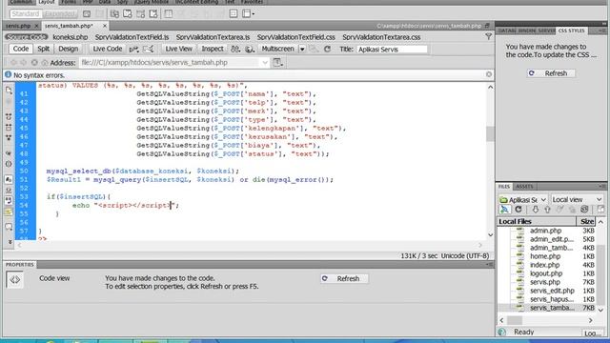Click Spry Collapsible Panel layout icon
The height and width of the screenshot is (343, 610).
[153, 14]
